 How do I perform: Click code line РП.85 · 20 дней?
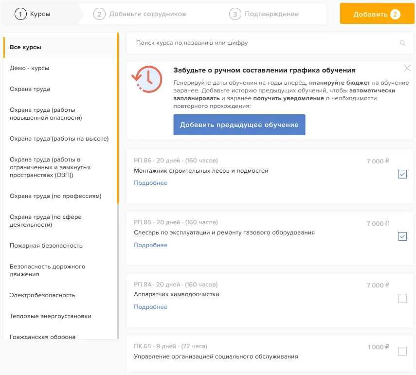tap(176, 222)
